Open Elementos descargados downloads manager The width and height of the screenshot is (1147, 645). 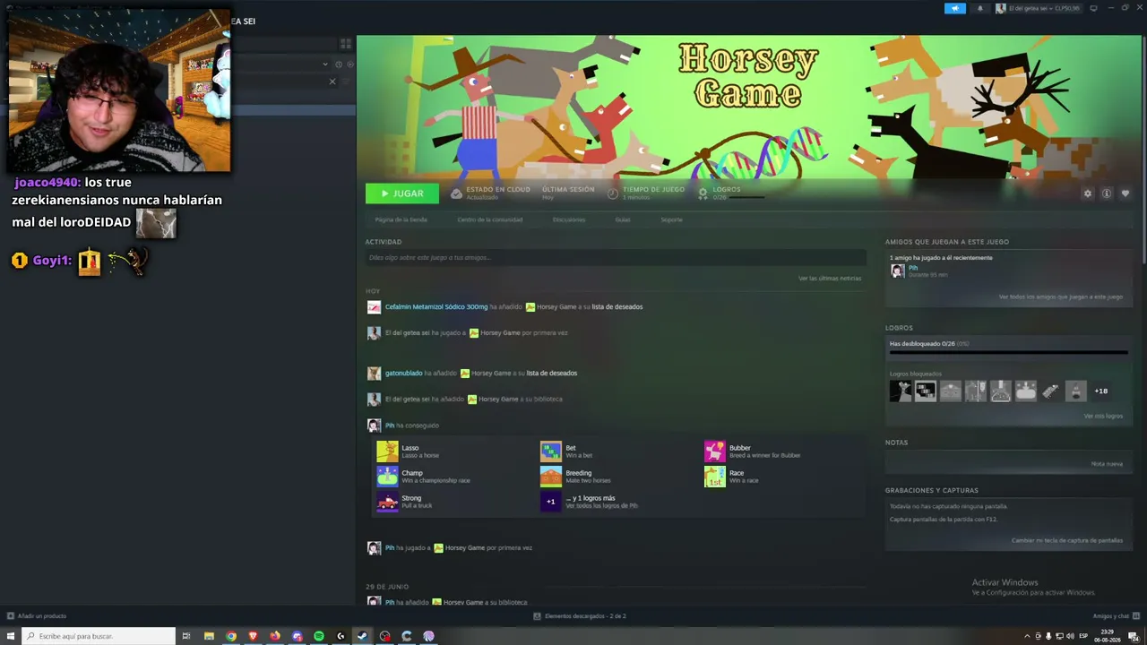tap(580, 616)
